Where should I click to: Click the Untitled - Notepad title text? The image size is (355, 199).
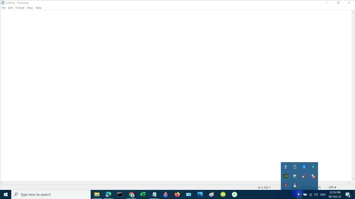coord(17,3)
